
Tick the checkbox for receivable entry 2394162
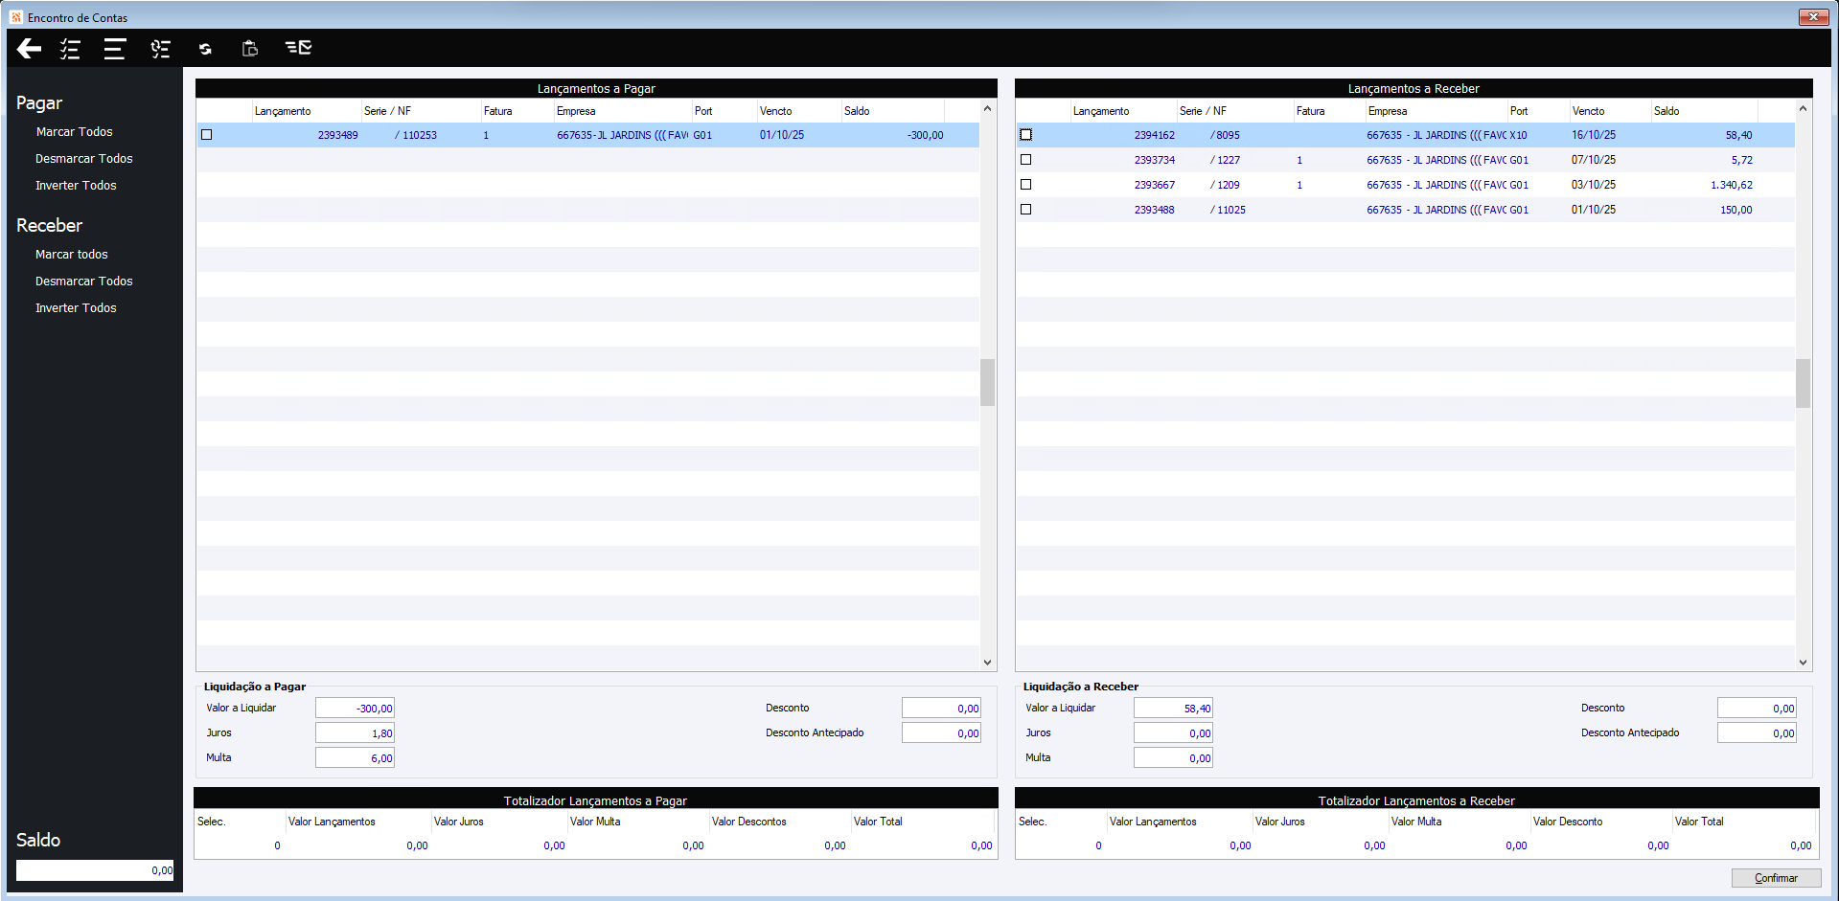(1025, 135)
